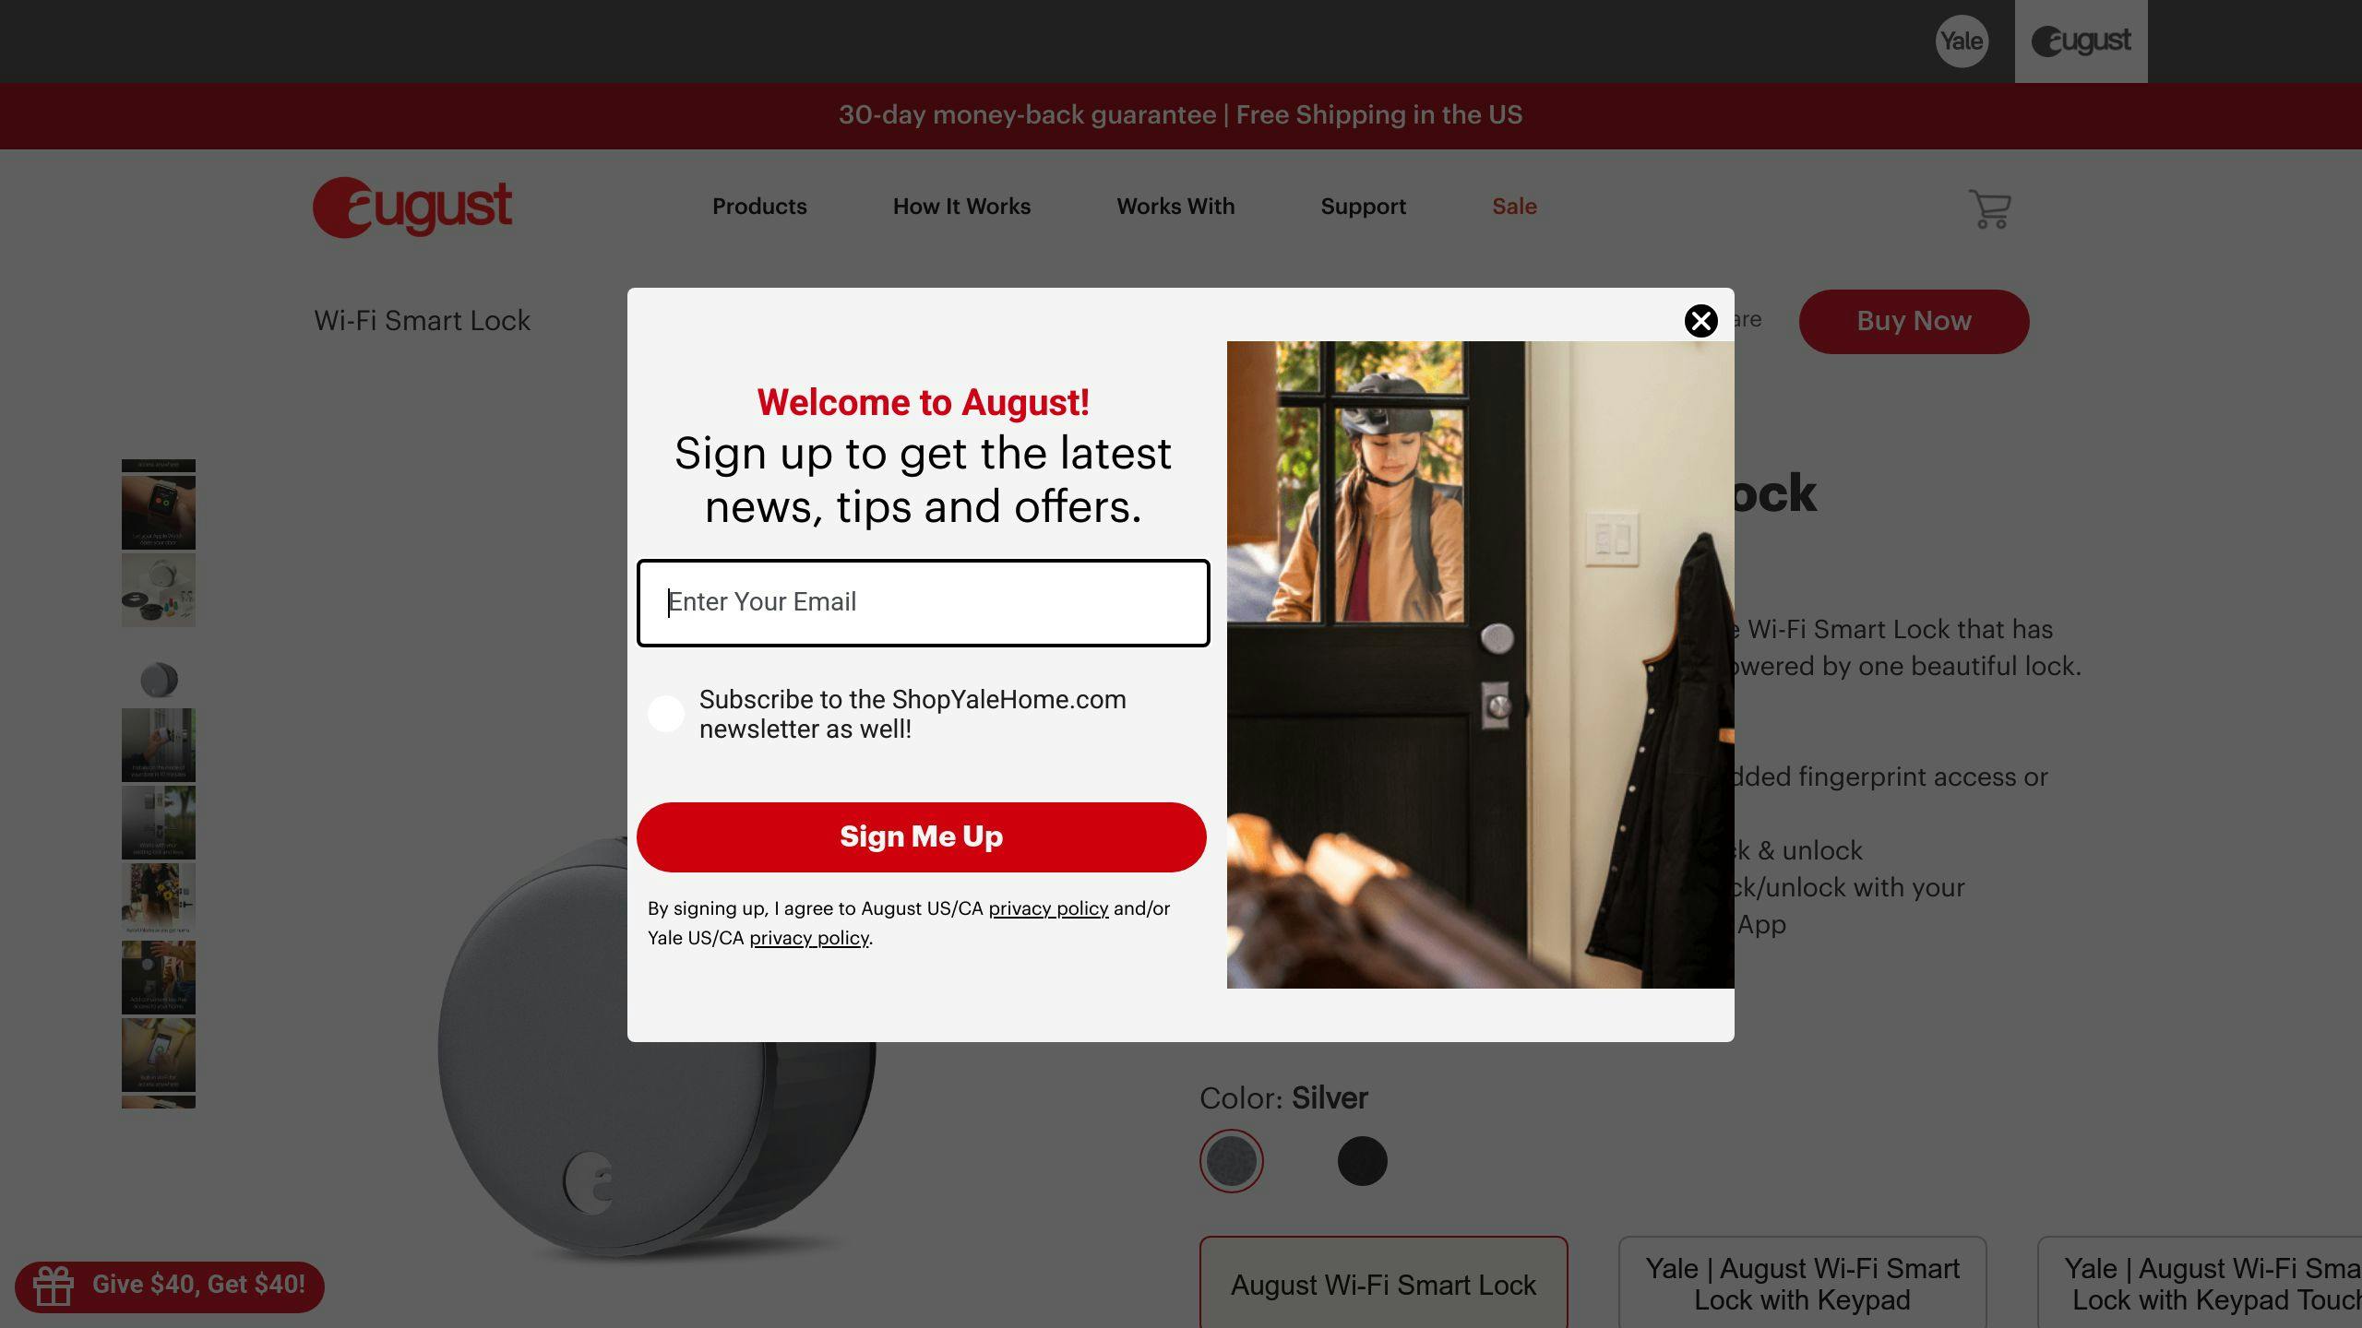Viewport: 2362px width, 1328px height.
Task: Click the Sale menu tab
Action: click(x=1513, y=206)
